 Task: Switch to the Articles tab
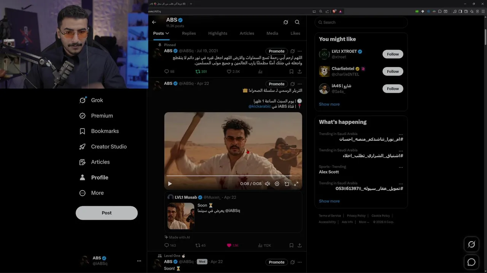coord(247,33)
